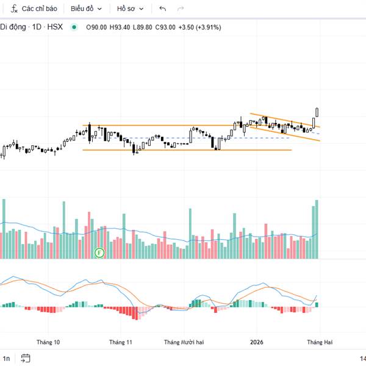Select the dashed blue midline in range
Image resolution: width=366 pixels, height=366 pixels.
click(x=183, y=138)
